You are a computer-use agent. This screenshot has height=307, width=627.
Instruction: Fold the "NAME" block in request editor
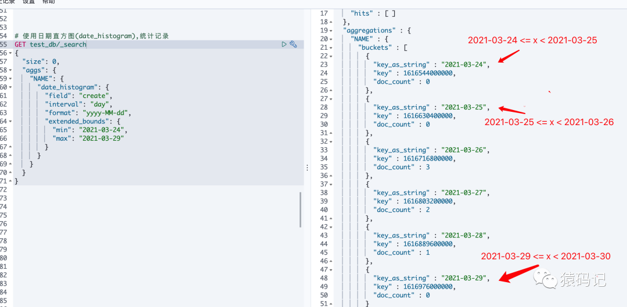(11, 79)
